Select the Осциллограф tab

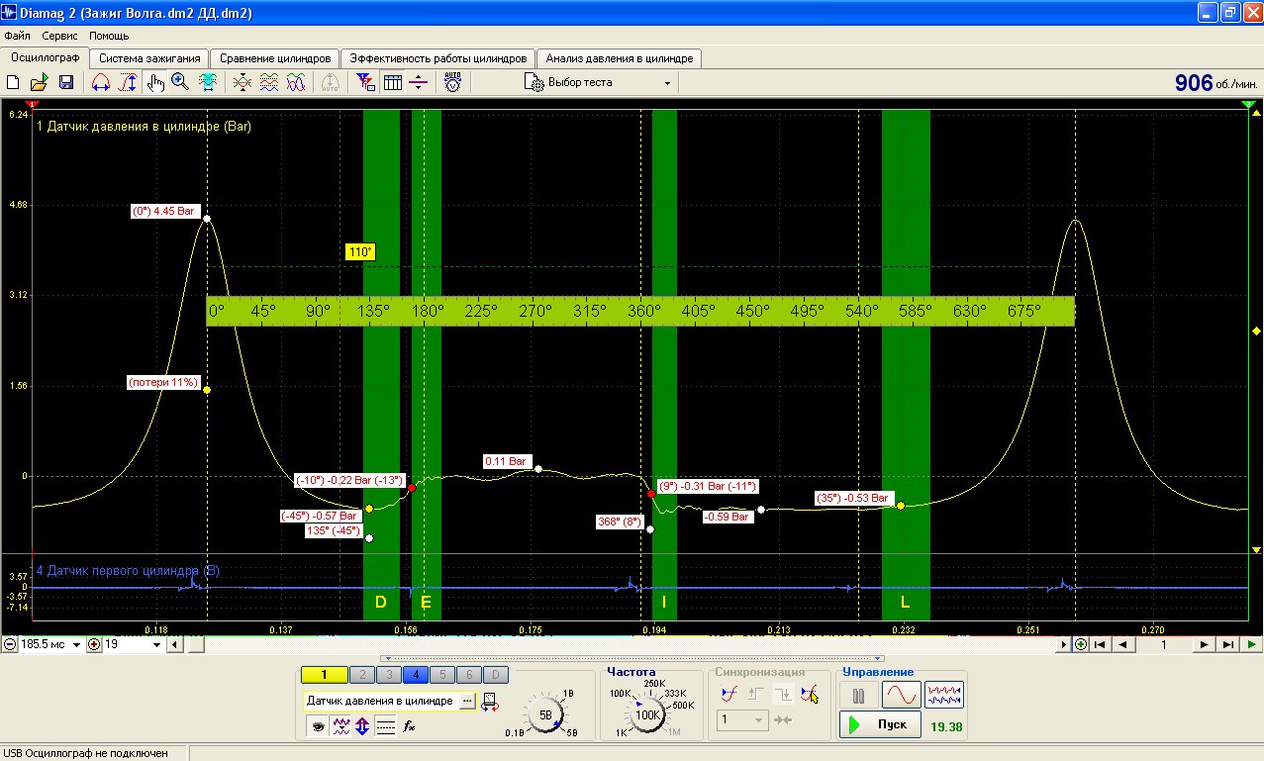click(45, 57)
